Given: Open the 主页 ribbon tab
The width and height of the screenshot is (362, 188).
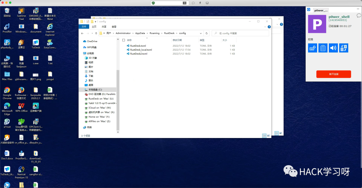Looking at the screenshot, I should [x=94, y=27].
